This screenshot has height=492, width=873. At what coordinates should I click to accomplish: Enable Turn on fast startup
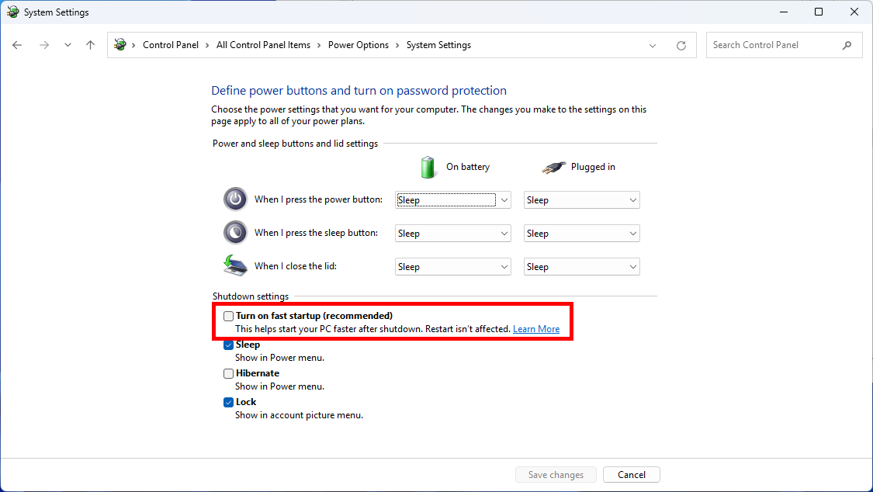(x=228, y=316)
